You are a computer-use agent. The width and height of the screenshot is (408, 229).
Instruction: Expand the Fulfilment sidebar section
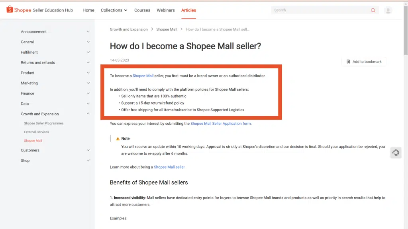click(x=88, y=52)
